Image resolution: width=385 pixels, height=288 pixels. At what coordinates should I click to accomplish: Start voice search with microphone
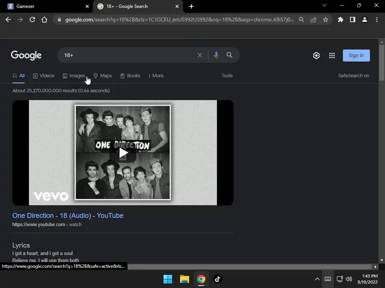(216, 55)
